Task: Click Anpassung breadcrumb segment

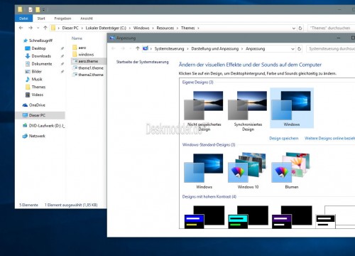Action: [x=255, y=48]
